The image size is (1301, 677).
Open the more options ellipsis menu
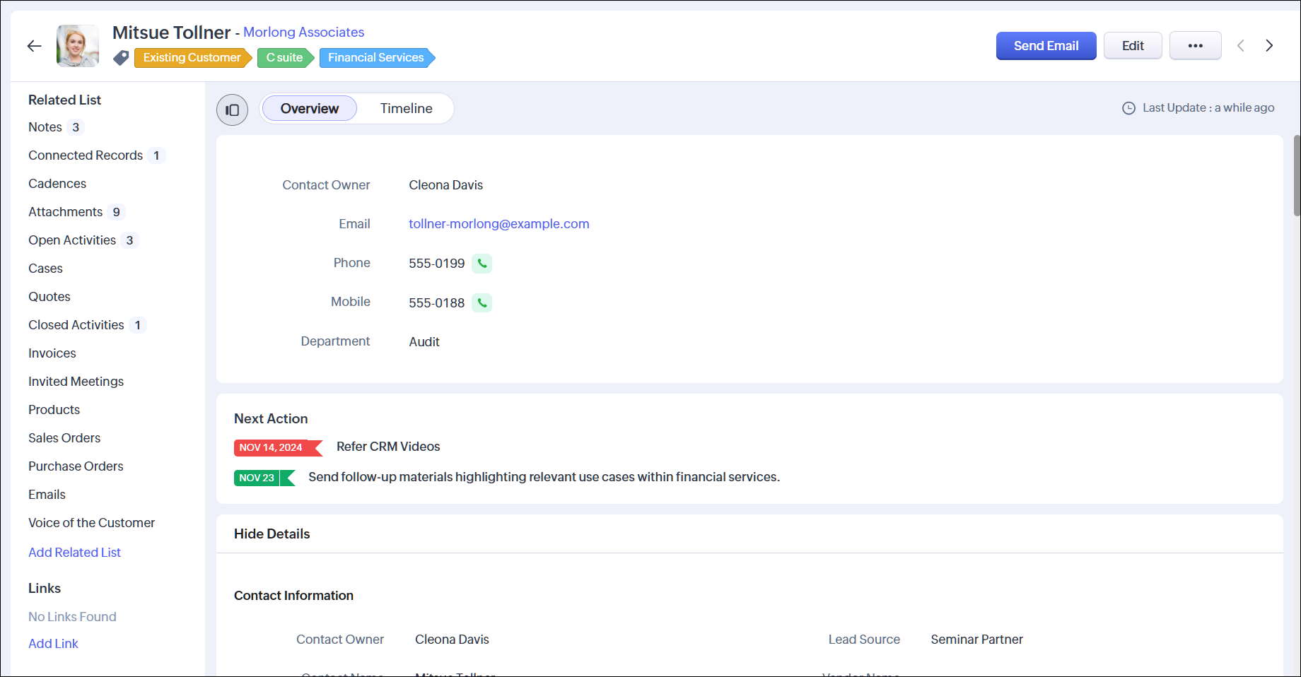(x=1195, y=46)
